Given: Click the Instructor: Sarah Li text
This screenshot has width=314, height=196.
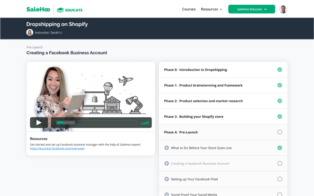Looking at the screenshot, I should click(x=48, y=33).
